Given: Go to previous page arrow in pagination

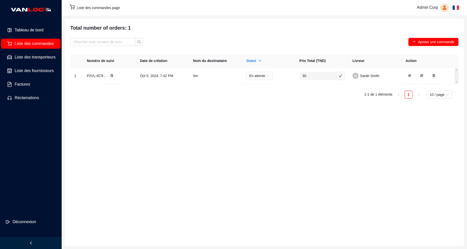Looking at the screenshot, I should pyautogui.click(x=399, y=95).
